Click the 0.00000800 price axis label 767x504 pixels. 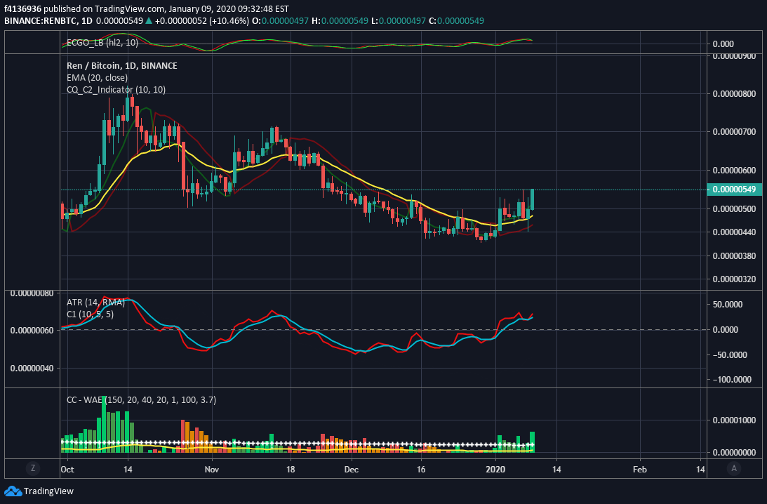tap(734, 94)
